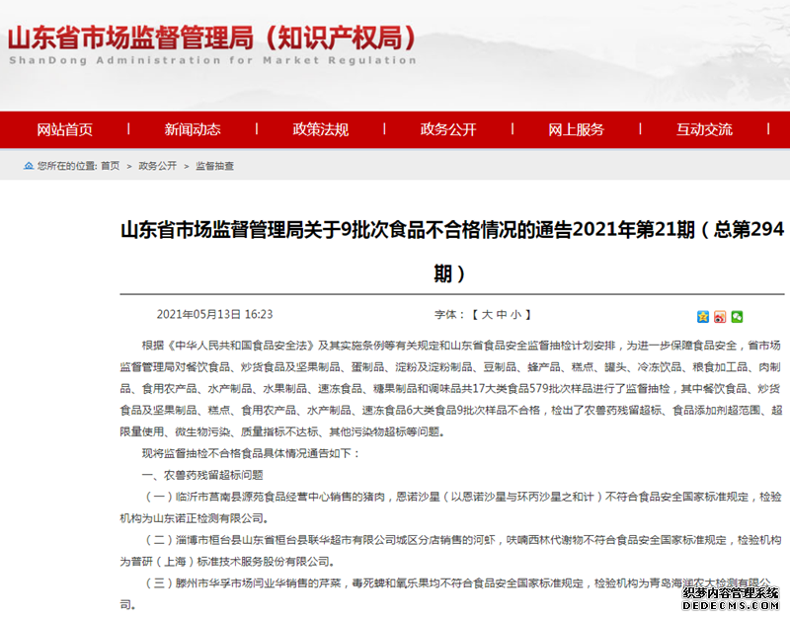
Task: Open the 网上服务 navigation menu
Action: [x=577, y=129]
